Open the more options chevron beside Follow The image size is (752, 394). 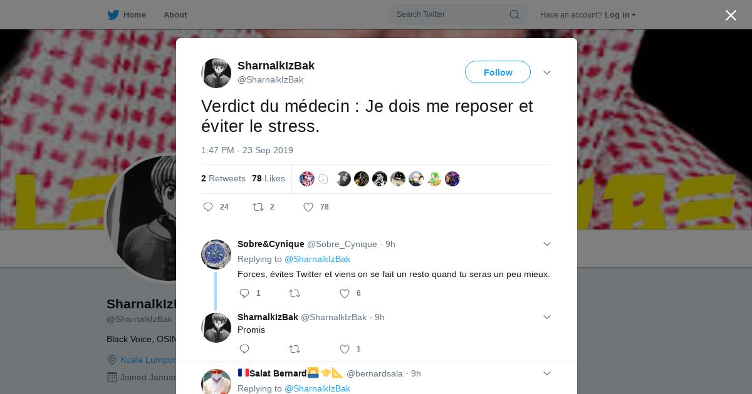pos(547,73)
